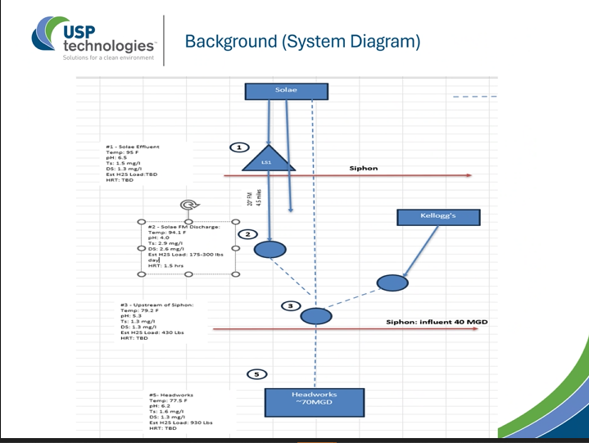
Task: Click the #3 Upstream of Siphon text block
Action: (x=156, y=322)
